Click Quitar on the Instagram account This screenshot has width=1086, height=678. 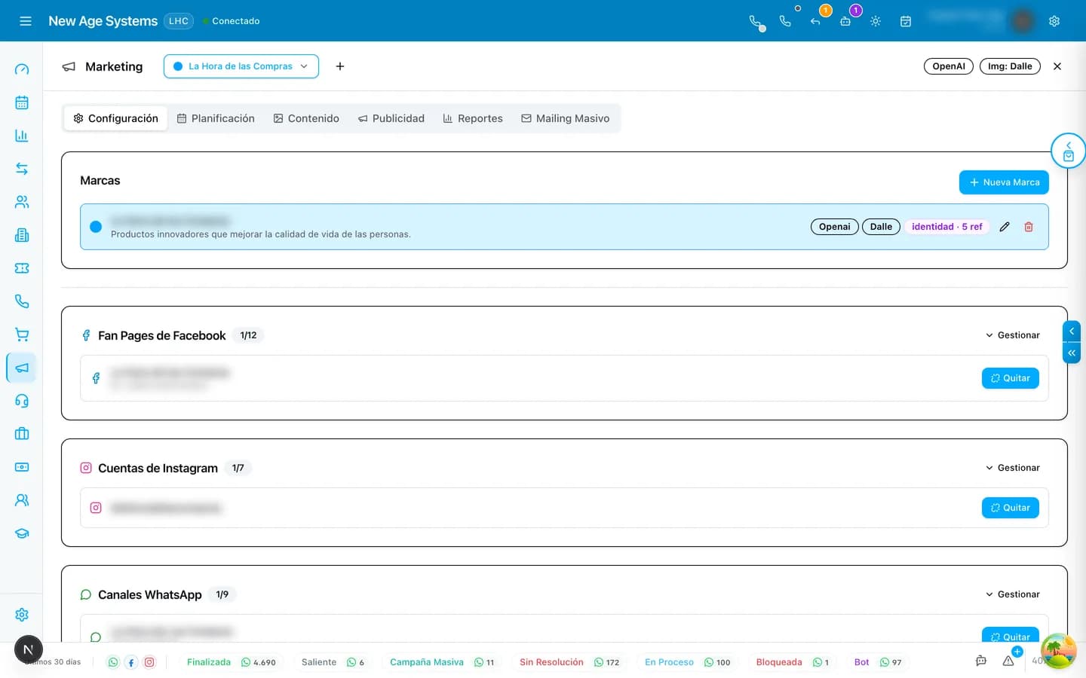1011,508
